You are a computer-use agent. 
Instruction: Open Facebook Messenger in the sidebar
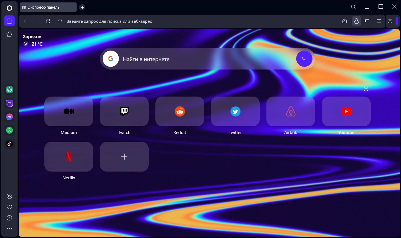9,117
